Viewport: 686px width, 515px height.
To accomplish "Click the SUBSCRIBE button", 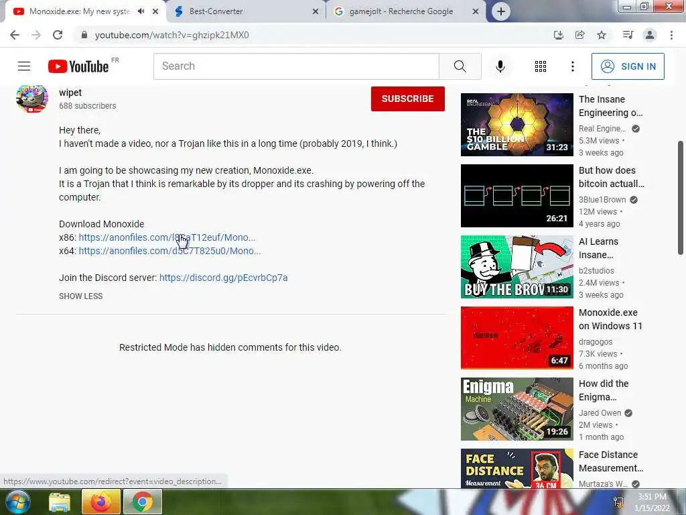I will pos(408,99).
